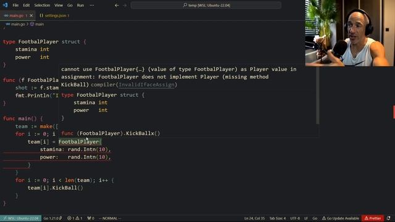
Task: Expand the overflow menu ellipsis
Action: (x=92, y=5)
